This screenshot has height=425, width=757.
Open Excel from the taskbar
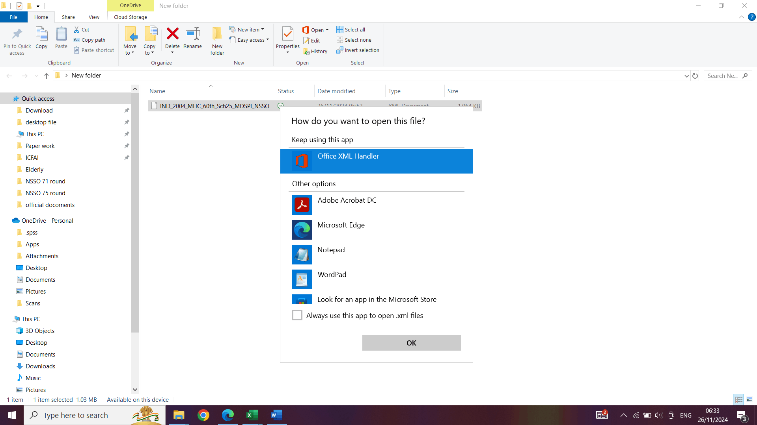coord(252,415)
